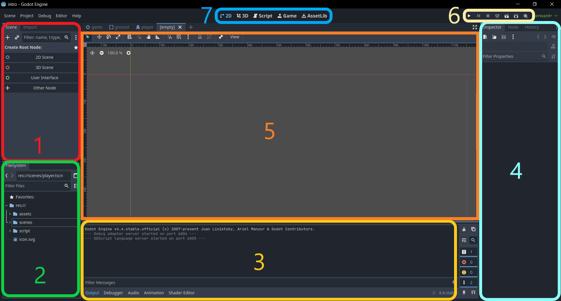Switch to the Import dock tab
Screen dimensions: 561x301
pyautogui.click(x=30, y=27)
